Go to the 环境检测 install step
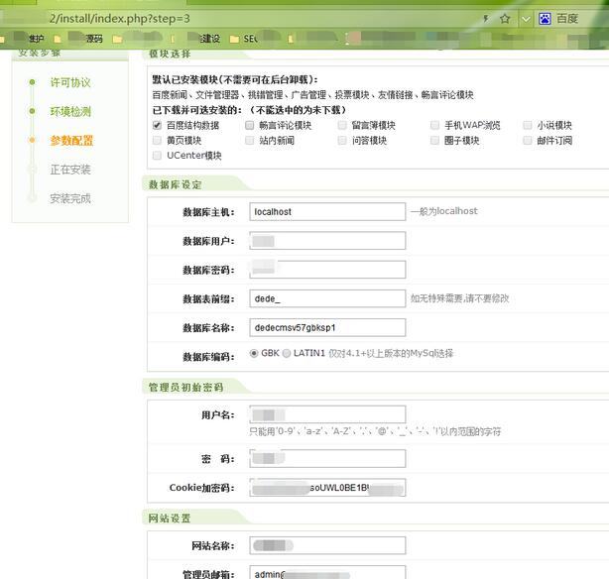Image resolution: width=609 pixels, height=579 pixels. pos(70,112)
